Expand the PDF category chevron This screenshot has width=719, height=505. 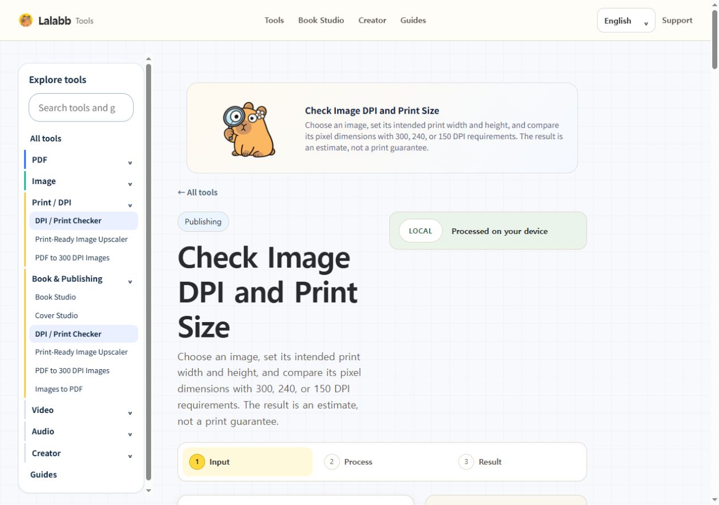(130, 162)
